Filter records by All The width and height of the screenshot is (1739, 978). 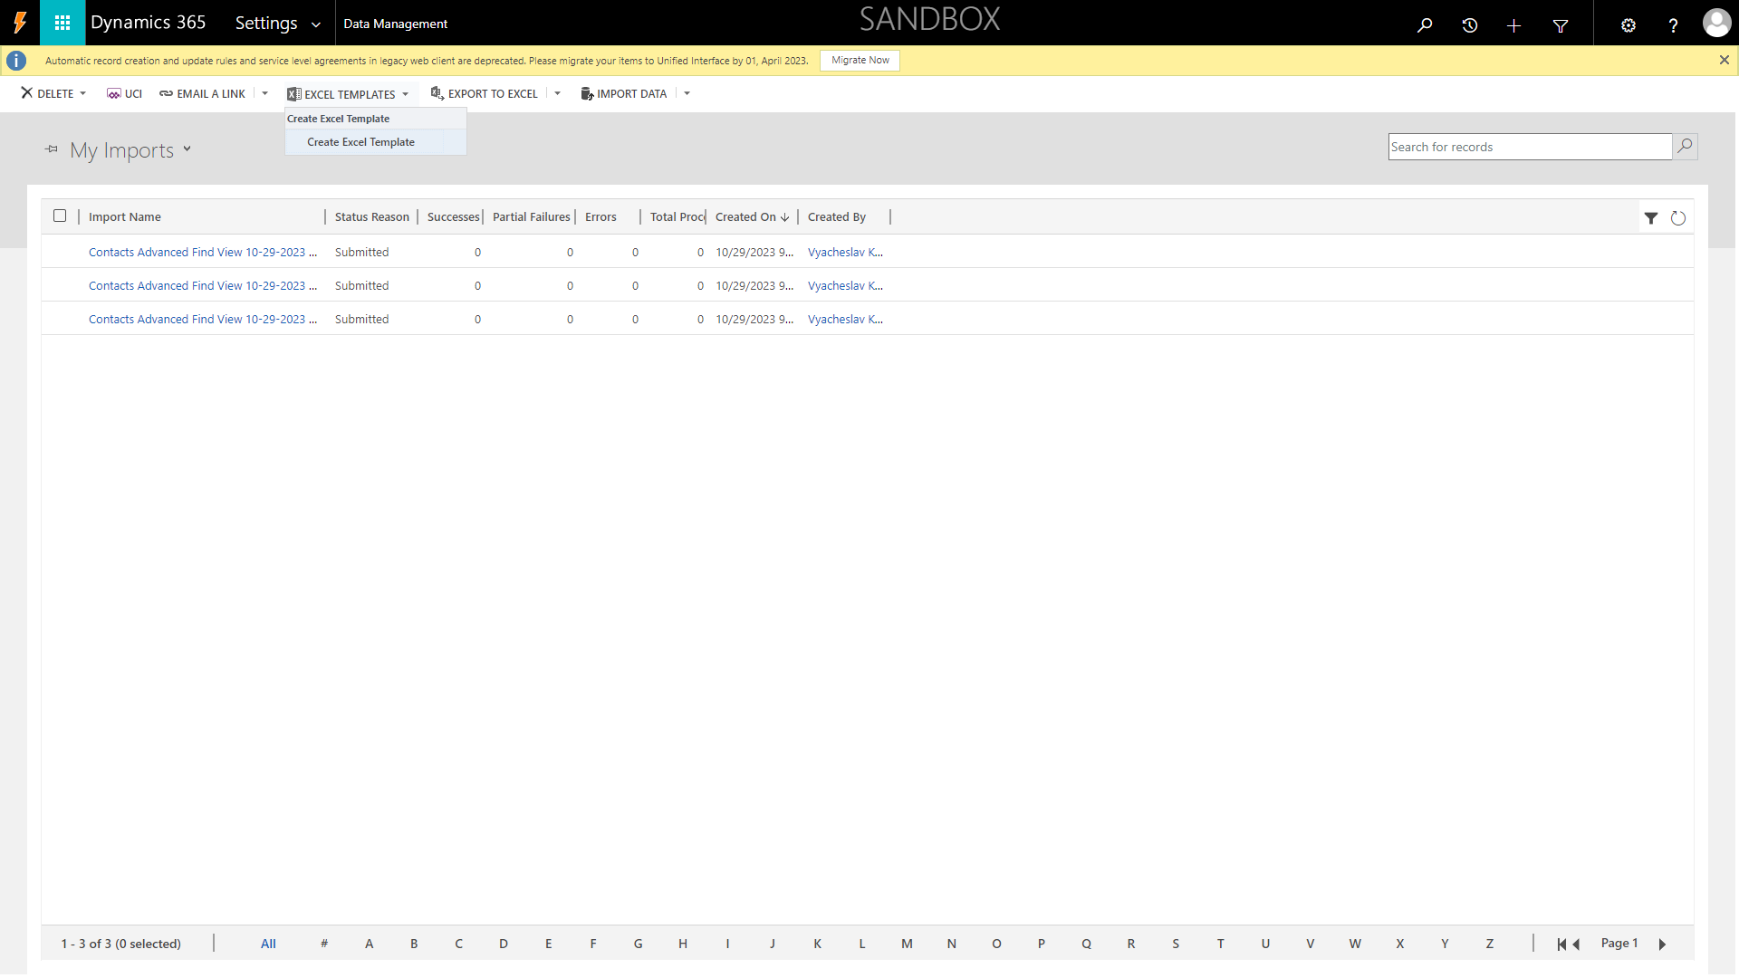[268, 943]
